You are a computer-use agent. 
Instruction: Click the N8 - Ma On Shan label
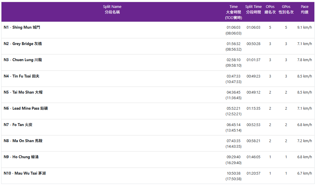pos(23,141)
